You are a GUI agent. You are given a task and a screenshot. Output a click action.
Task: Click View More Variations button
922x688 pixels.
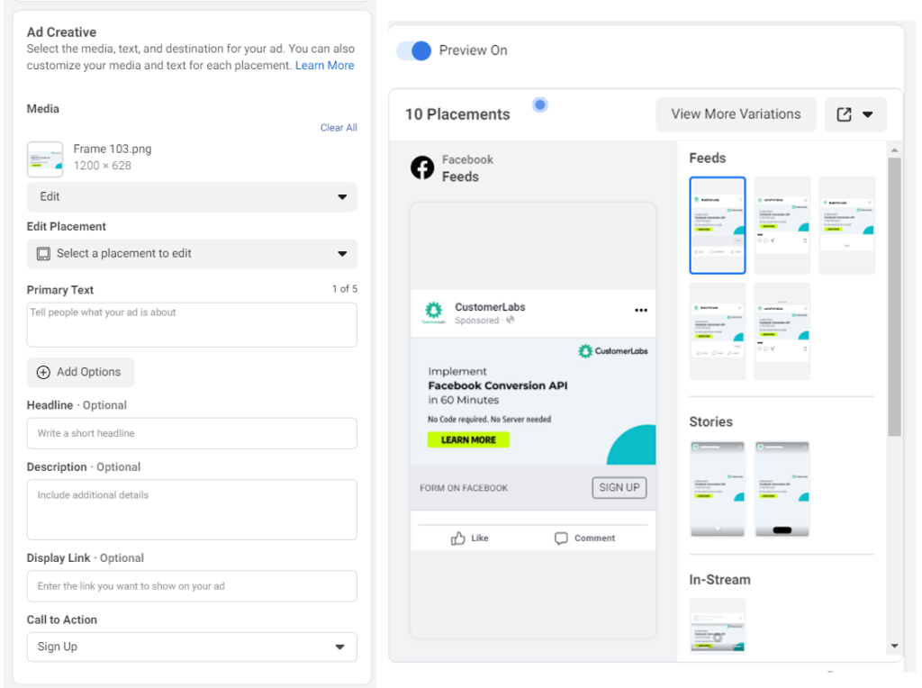[737, 114]
